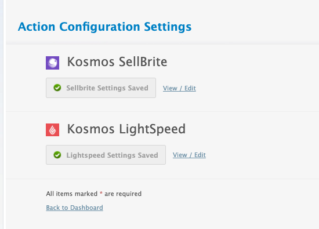
Task: Click the Kosmos LightSpeed title text
Action: click(x=126, y=129)
